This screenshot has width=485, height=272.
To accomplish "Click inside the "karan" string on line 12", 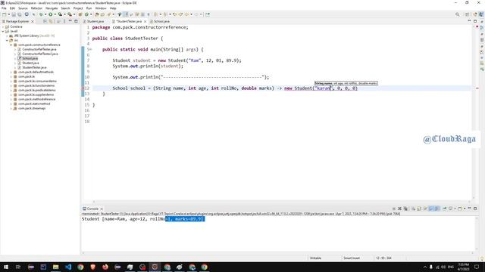I will [x=324, y=88].
